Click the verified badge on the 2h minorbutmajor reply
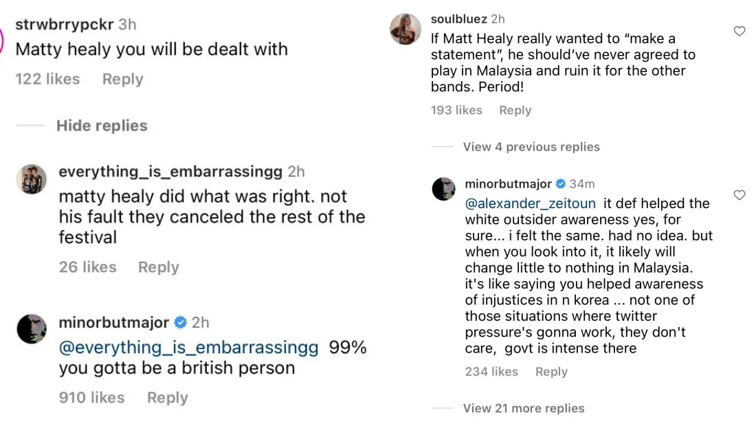 [181, 322]
